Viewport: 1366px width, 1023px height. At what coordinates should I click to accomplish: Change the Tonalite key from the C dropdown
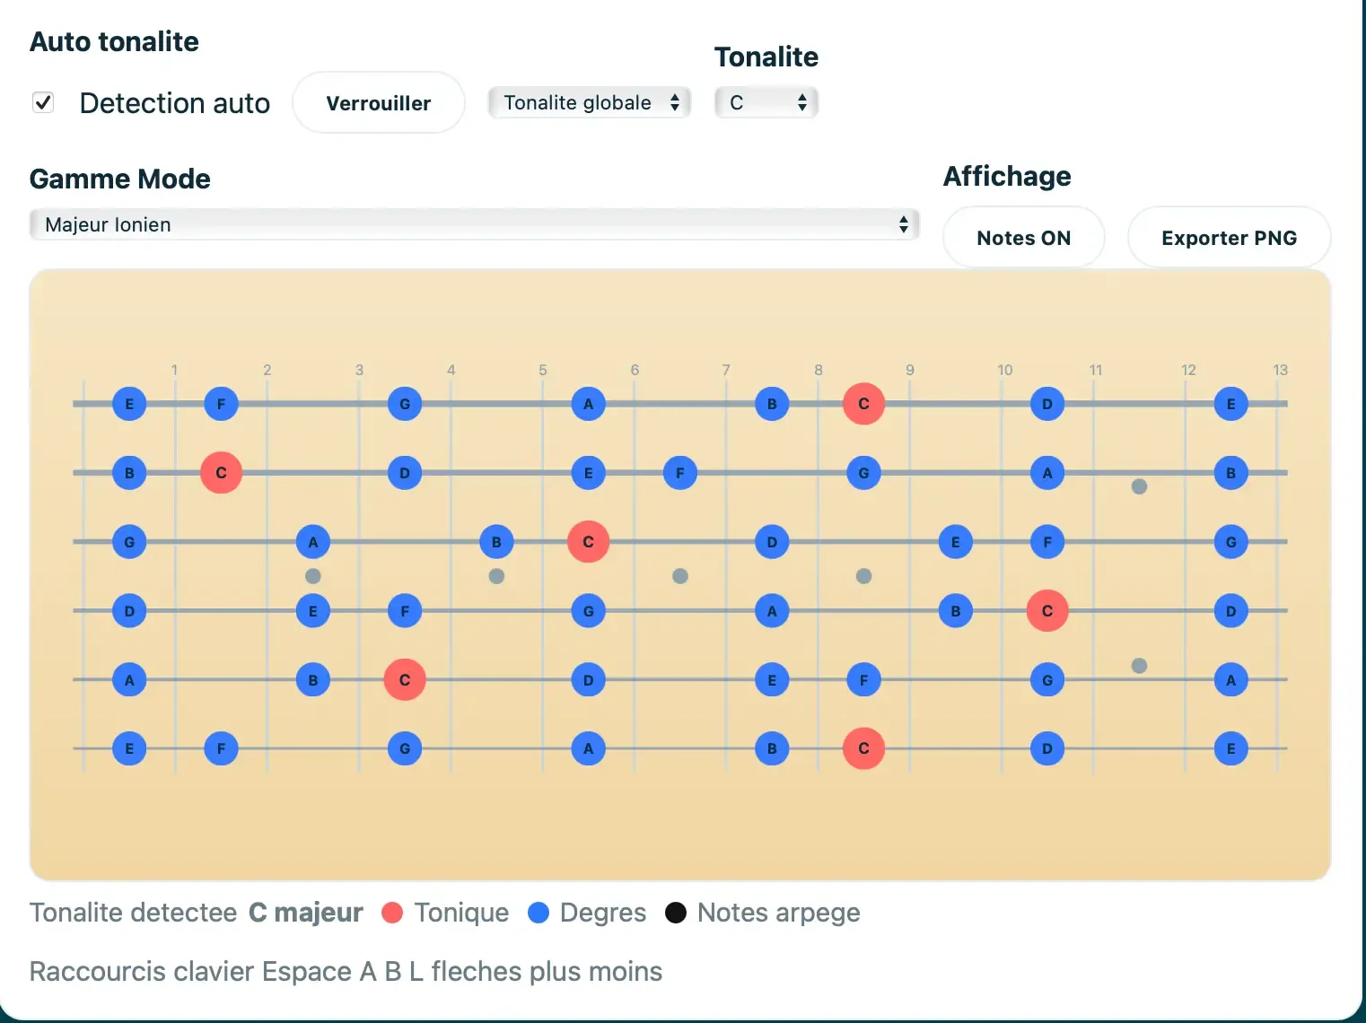[766, 102]
